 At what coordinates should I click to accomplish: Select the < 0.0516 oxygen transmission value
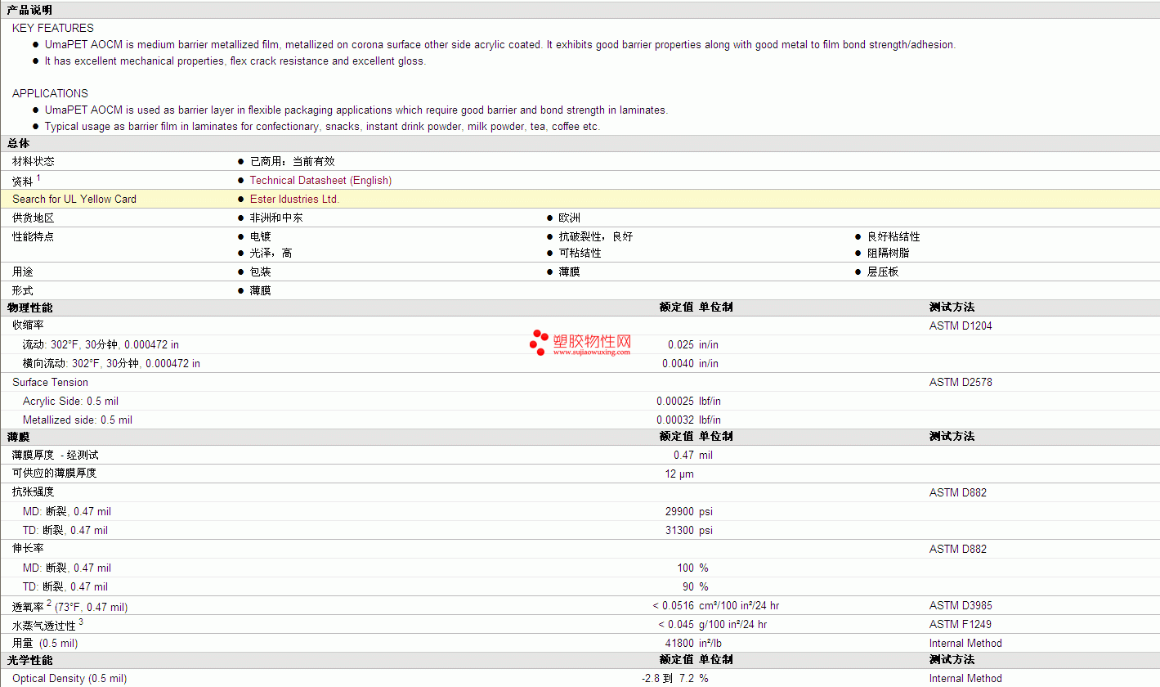674,605
